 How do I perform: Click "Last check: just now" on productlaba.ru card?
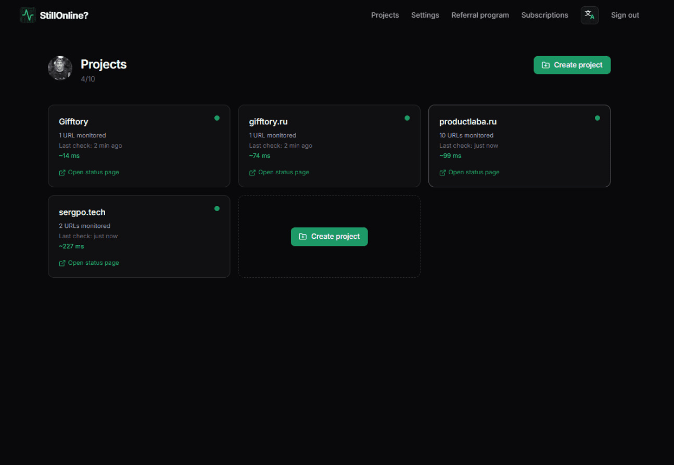click(x=468, y=146)
